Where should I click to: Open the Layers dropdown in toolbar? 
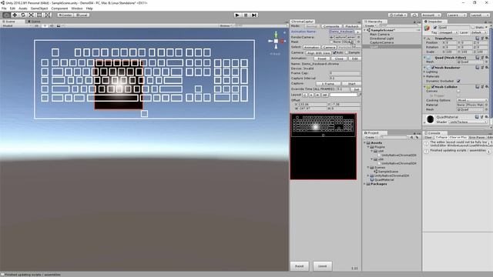tap(456, 15)
